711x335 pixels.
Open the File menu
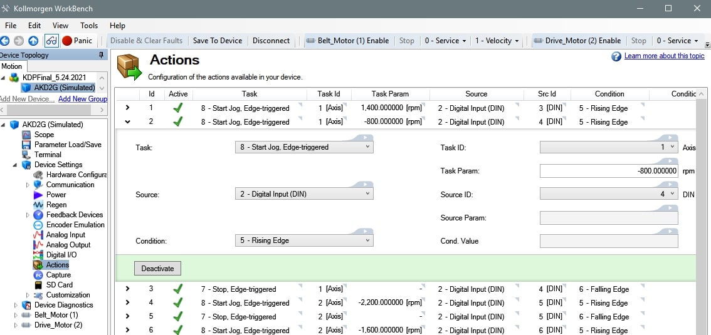(11, 26)
